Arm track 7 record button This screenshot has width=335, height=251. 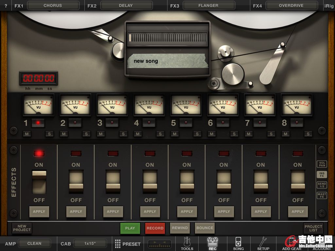[260, 123]
